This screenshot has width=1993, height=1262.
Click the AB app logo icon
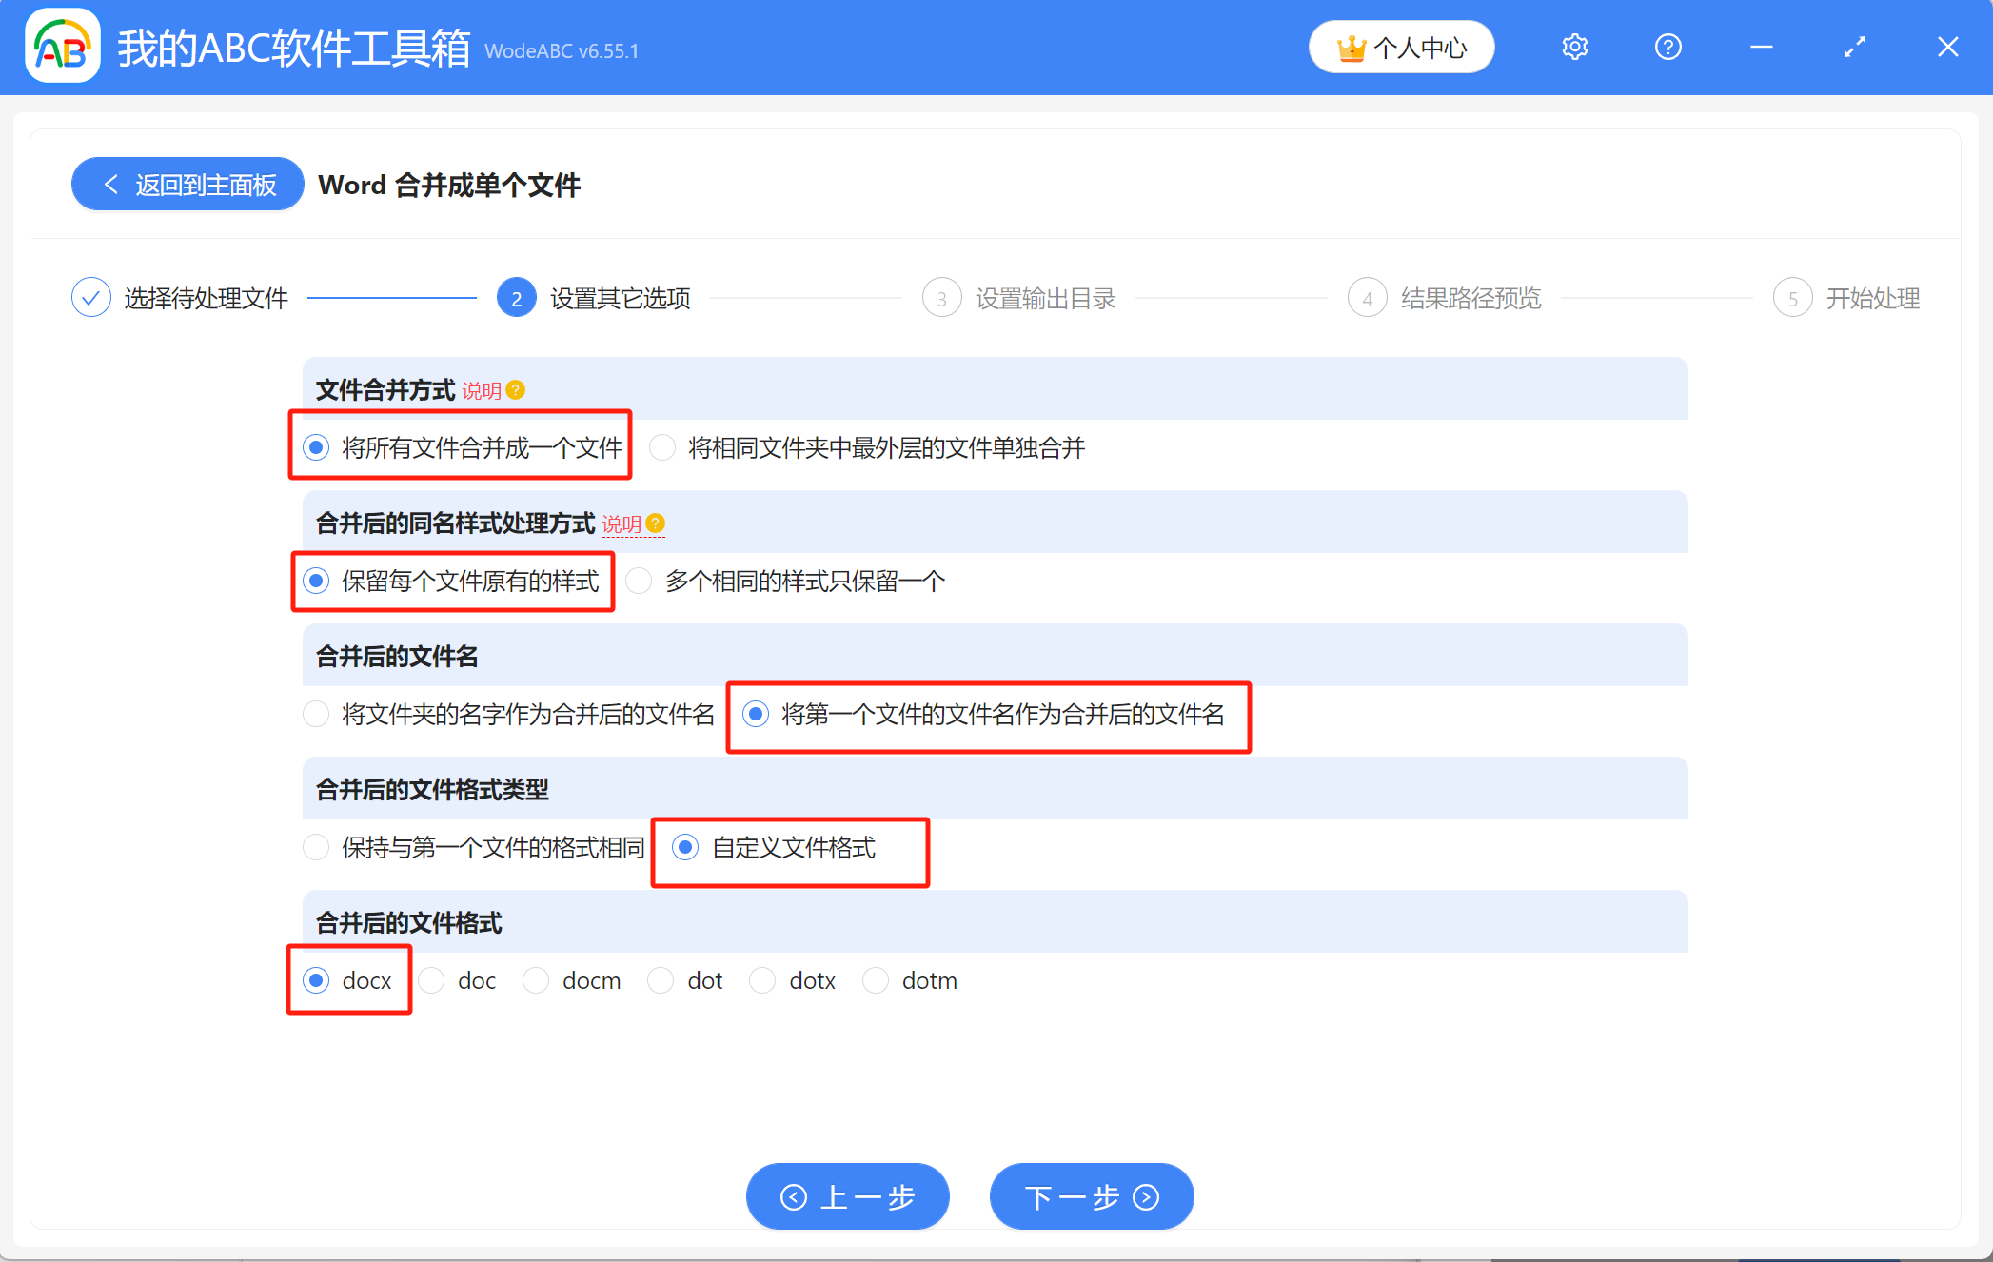click(x=63, y=47)
